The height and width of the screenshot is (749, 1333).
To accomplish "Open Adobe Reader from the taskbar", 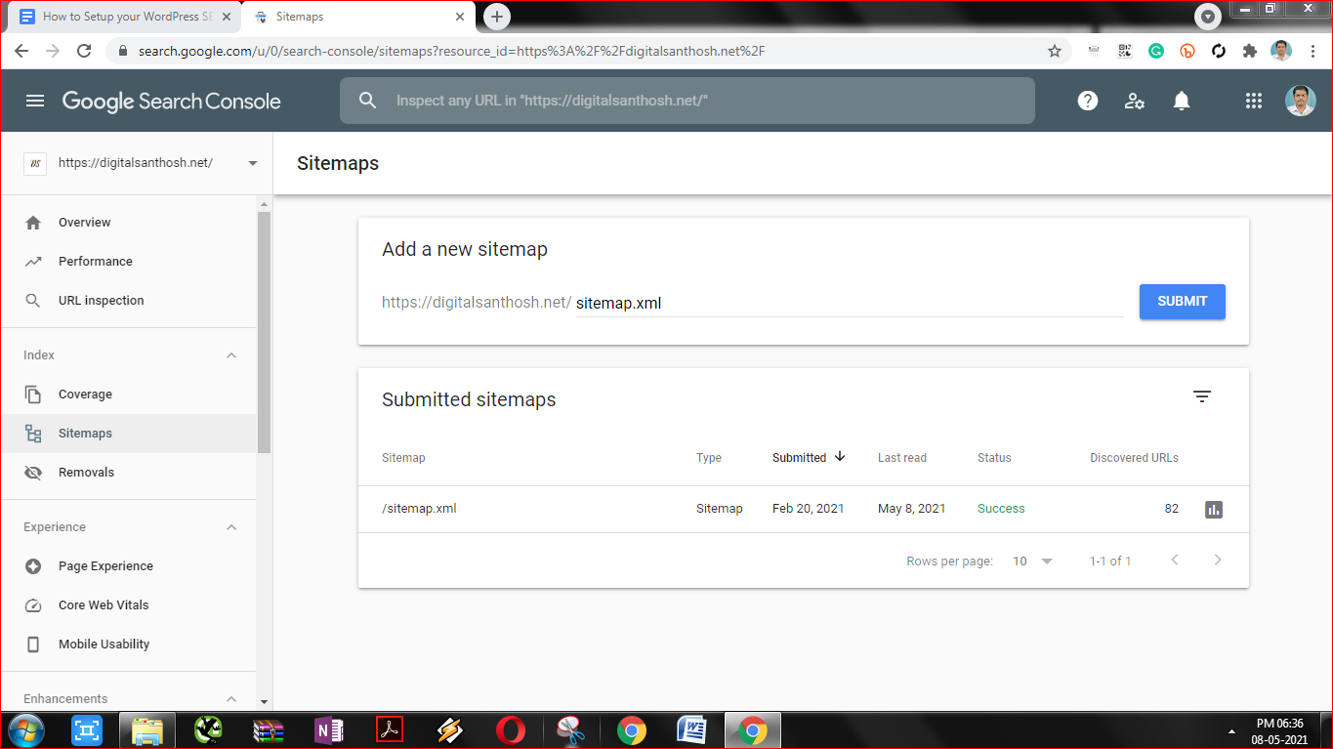I will pos(390,730).
